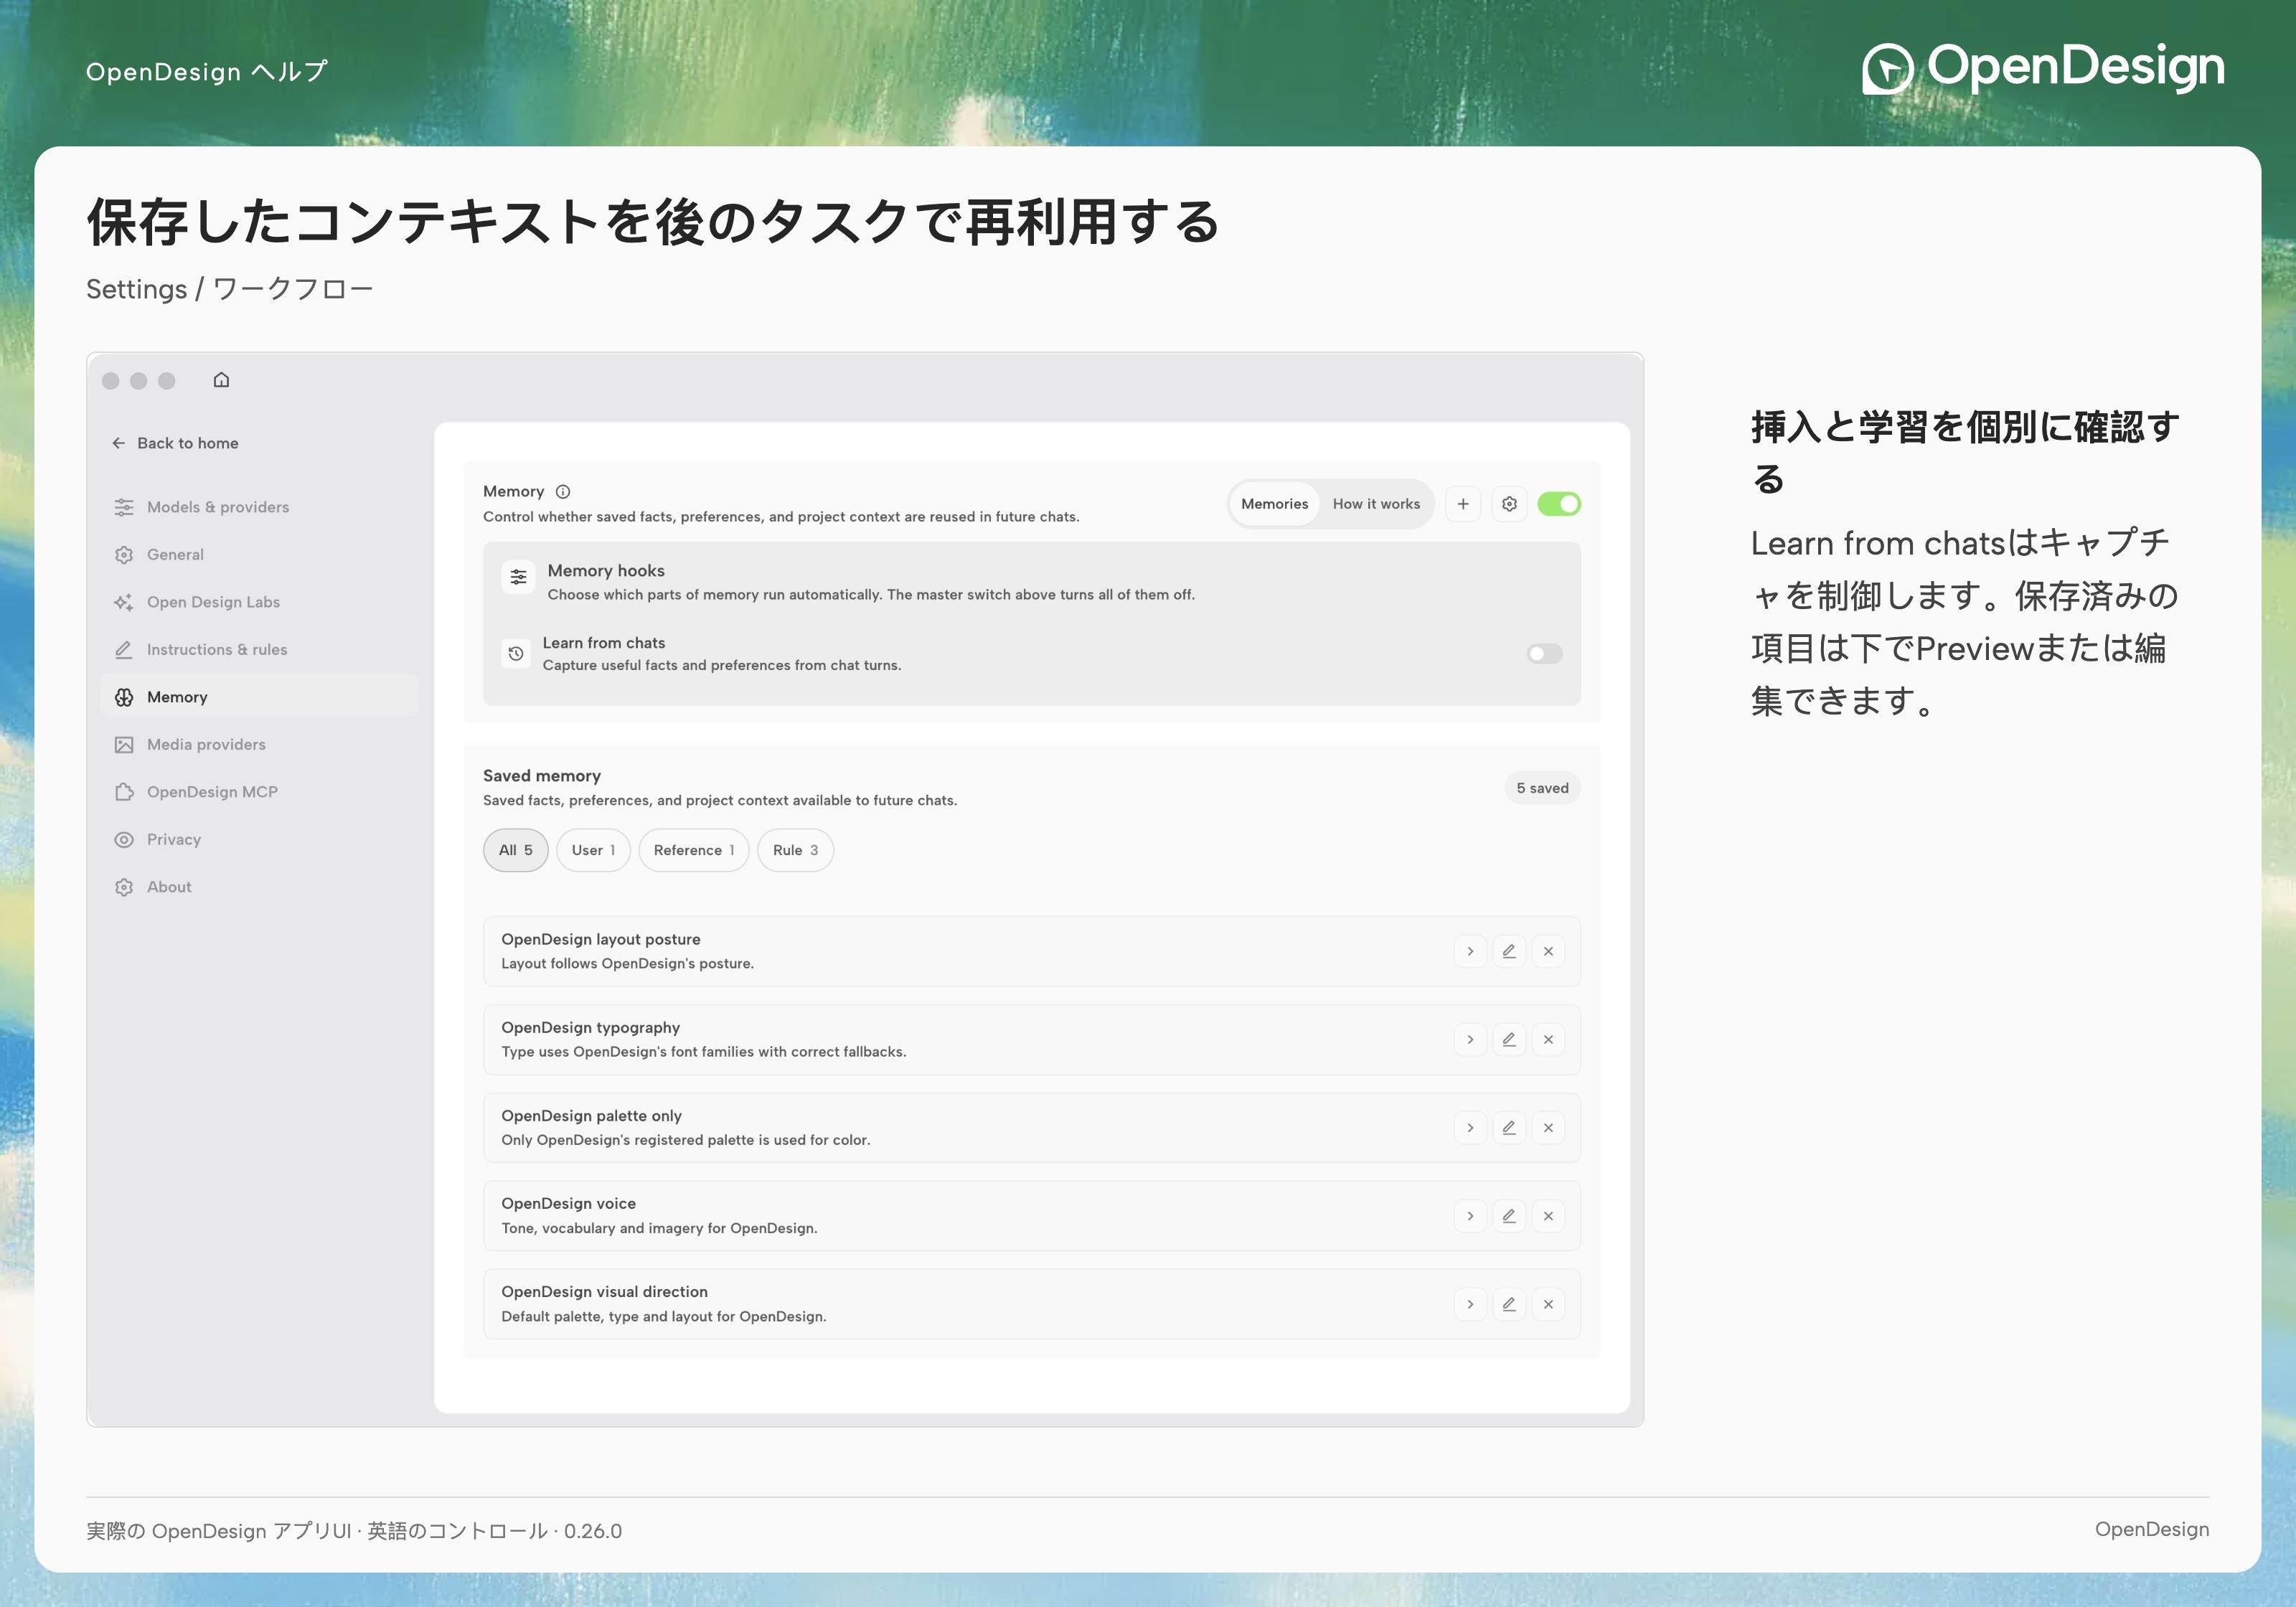Go Back to home
The width and height of the screenshot is (2296, 1607).
click(175, 443)
